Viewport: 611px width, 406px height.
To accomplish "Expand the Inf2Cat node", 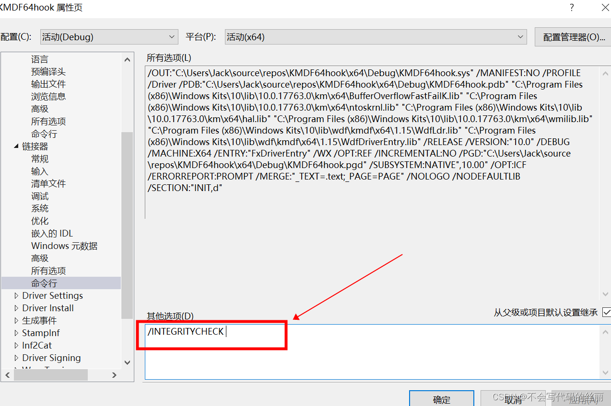I will click(17, 346).
